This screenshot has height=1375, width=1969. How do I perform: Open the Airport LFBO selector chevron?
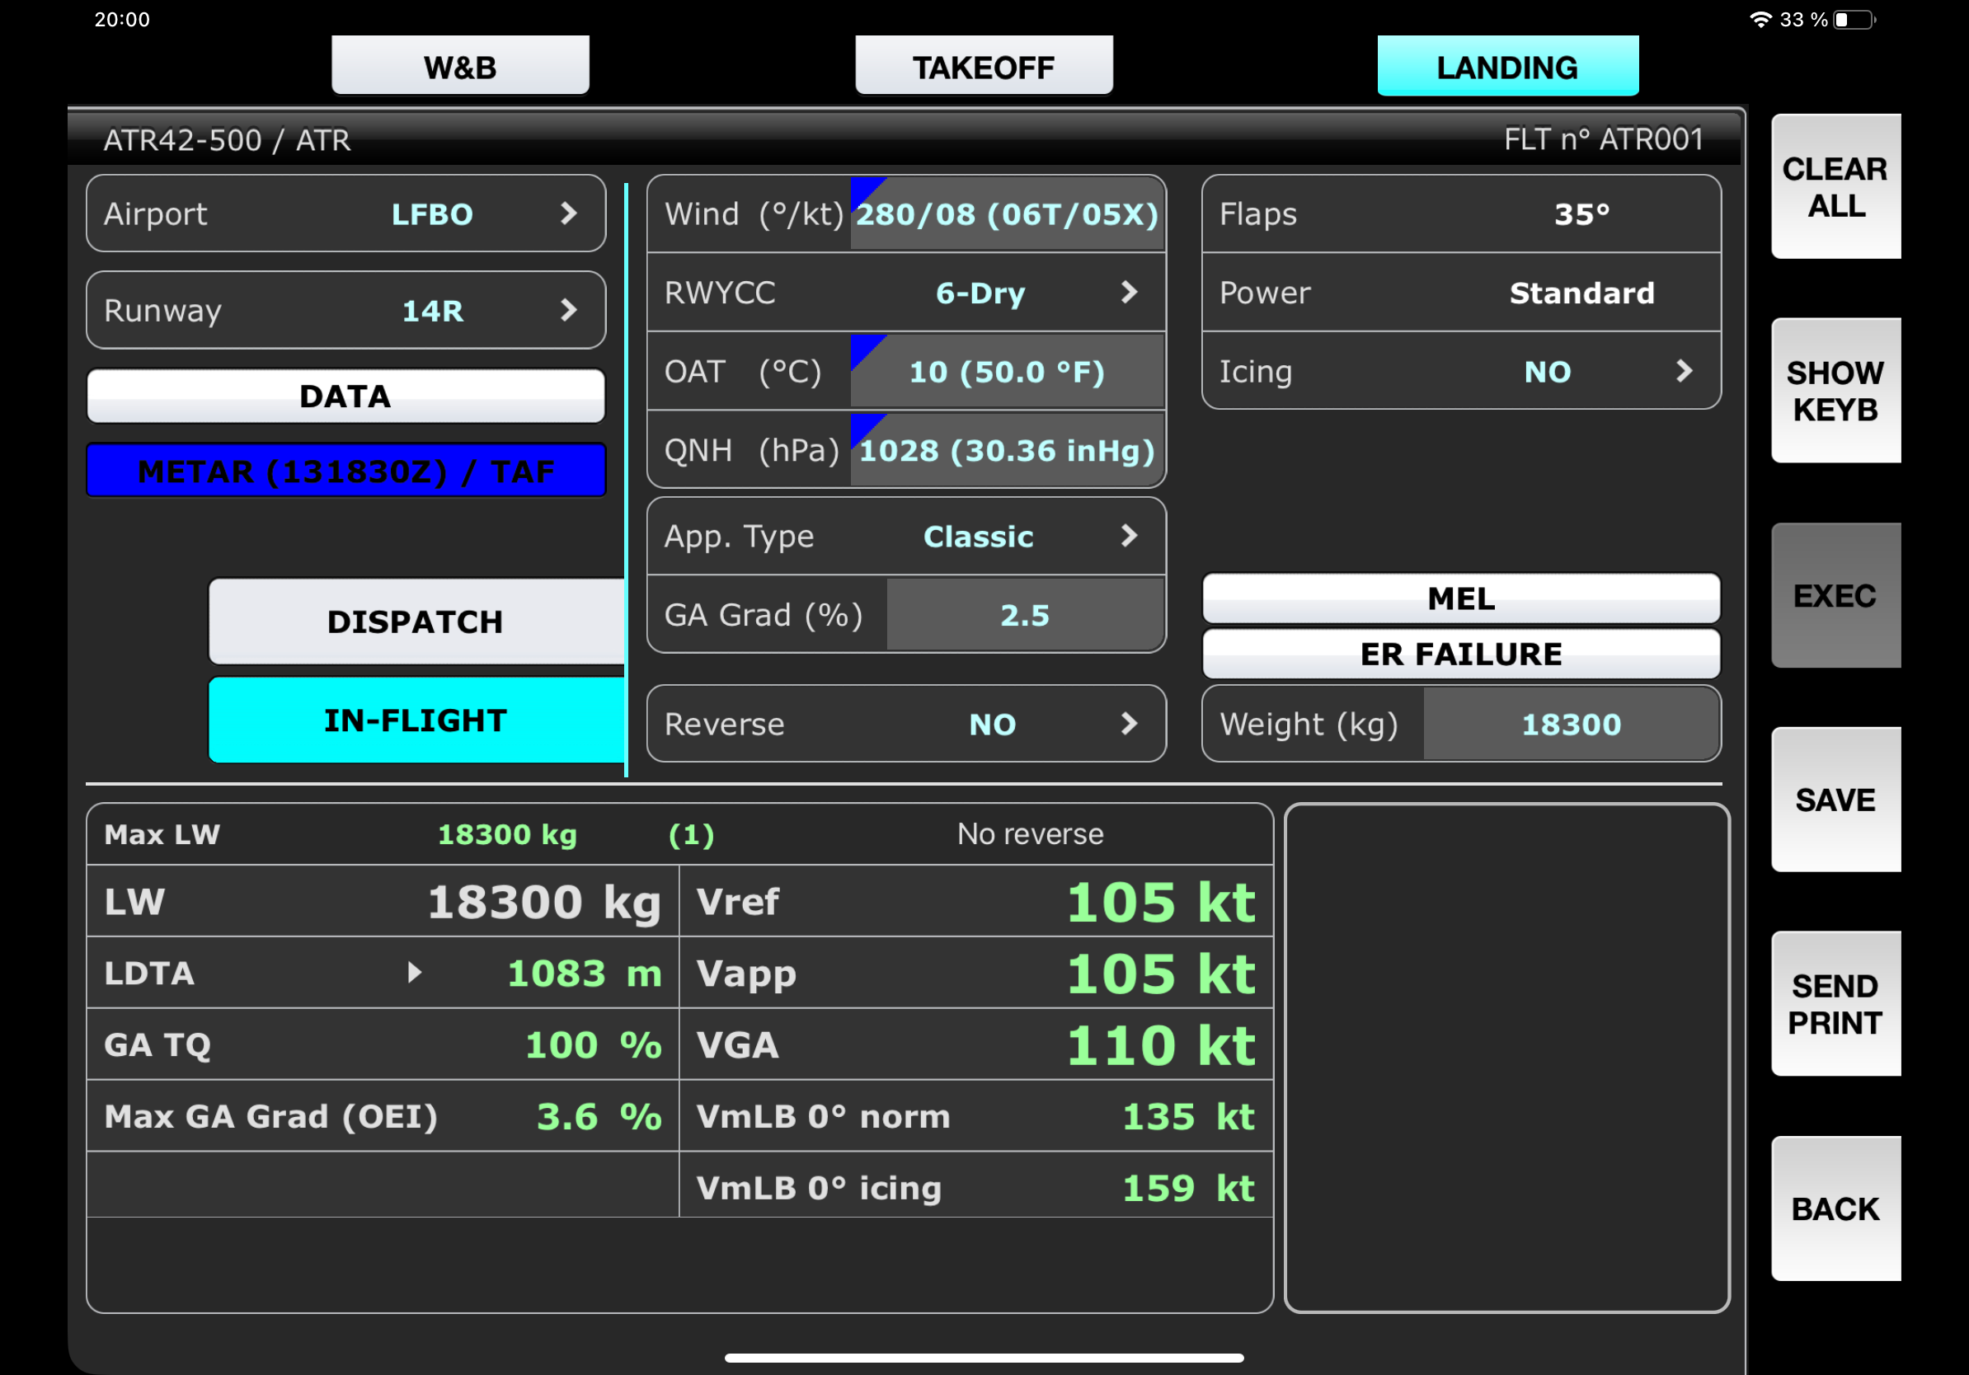coord(568,214)
